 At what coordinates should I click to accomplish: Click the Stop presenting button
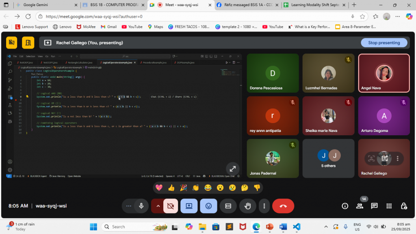[x=384, y=43]
